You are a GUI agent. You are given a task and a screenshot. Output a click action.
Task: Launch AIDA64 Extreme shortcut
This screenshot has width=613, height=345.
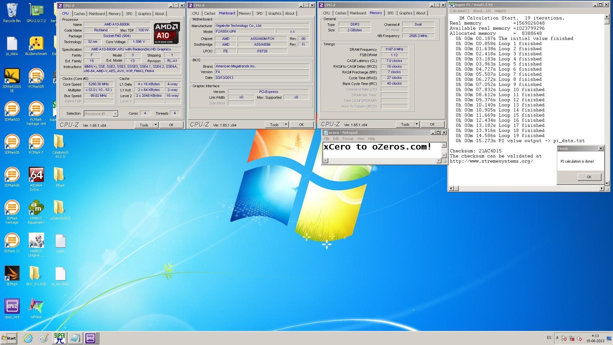click(36, 179)
